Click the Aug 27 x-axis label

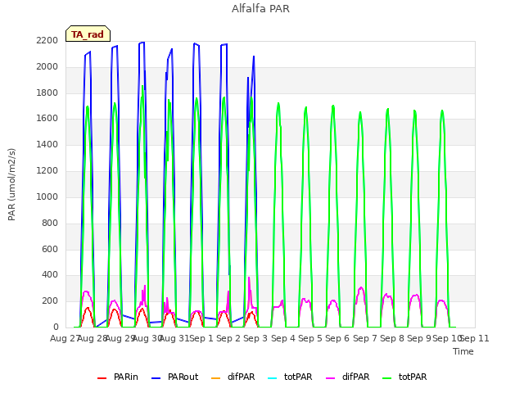[65, 338]
